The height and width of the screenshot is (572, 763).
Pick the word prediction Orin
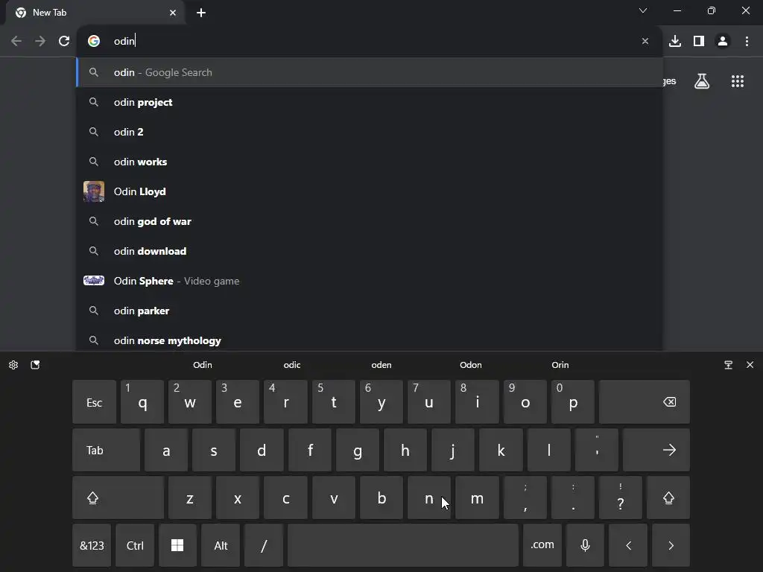tap(560, 365)
